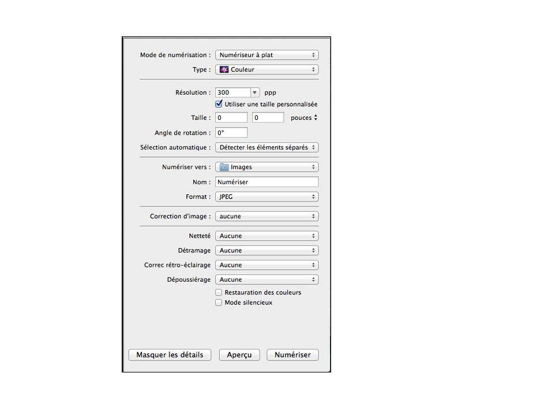Open the Correction d'image dropdown

point(267,216)
